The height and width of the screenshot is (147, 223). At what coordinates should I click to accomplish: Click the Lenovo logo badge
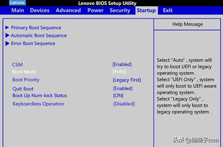click(17, 3)
